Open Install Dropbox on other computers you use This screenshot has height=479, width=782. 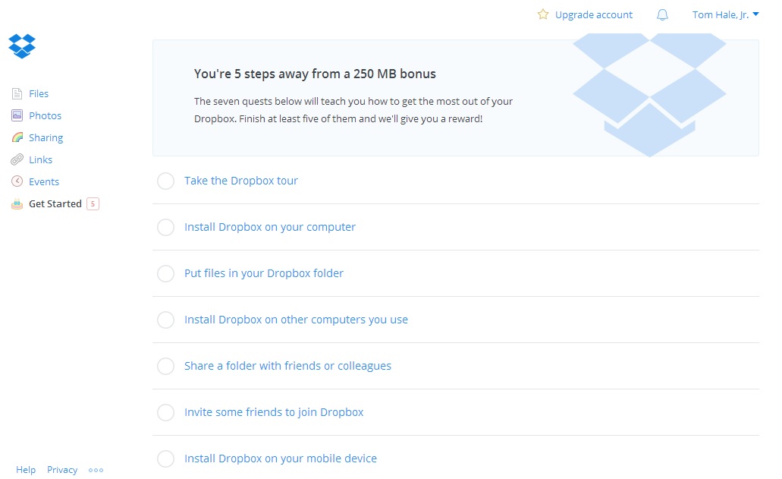tap(297, 320)
